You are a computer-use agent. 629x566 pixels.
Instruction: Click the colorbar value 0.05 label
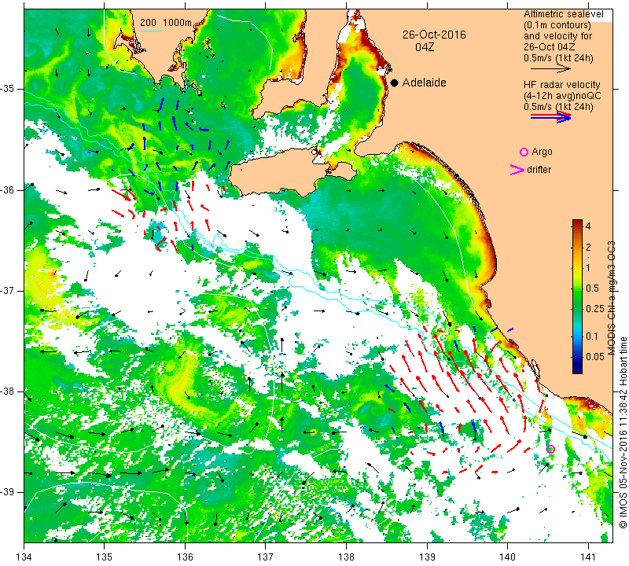pos(594,356)
